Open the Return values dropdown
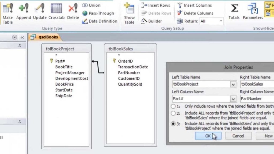The width and height of the screenshot is (274, 154). 221,21
